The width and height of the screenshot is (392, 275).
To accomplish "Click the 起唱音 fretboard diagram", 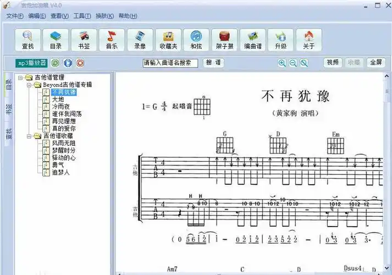I will [x=202, y=107].
